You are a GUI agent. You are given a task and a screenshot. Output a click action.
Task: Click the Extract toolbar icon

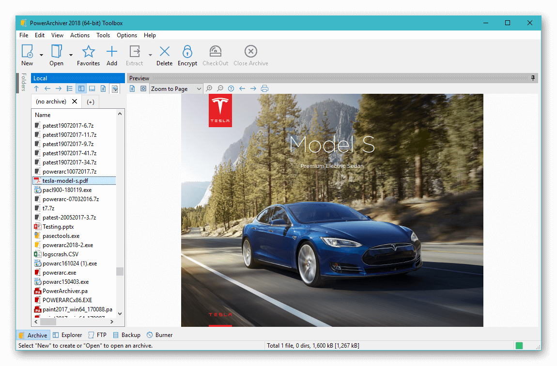pyautogui.click(x=135, y=52)
